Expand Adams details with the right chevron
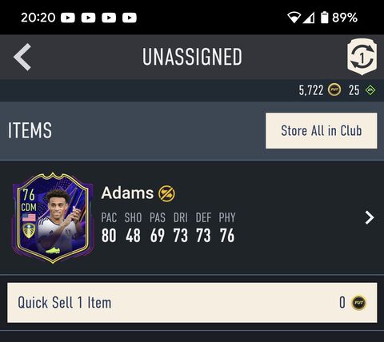The height and width of the screenshot is (342, 384). pos(370,218)
